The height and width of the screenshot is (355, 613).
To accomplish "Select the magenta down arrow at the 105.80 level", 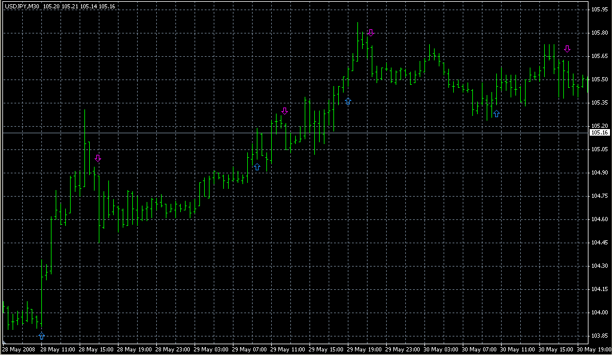I will (371, 33).
